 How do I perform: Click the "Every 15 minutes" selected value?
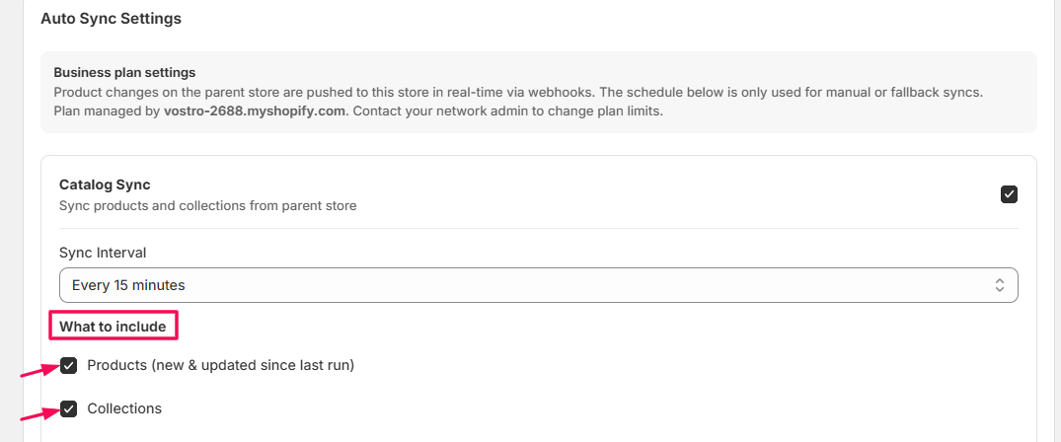(x=128, y=285)
